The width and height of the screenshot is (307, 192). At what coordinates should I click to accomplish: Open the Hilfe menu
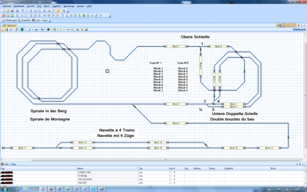[89, 6]
